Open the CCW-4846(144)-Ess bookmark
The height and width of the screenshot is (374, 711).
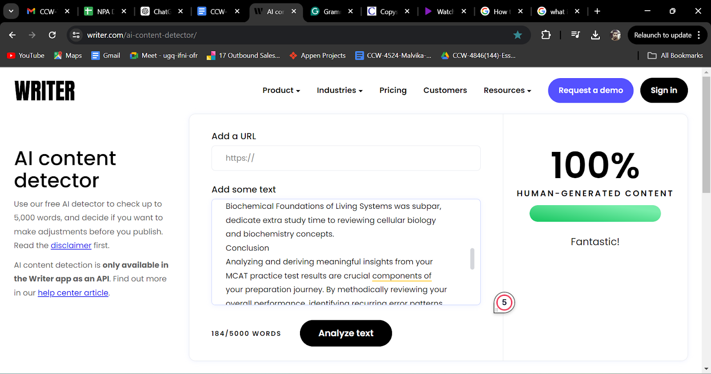478,56
